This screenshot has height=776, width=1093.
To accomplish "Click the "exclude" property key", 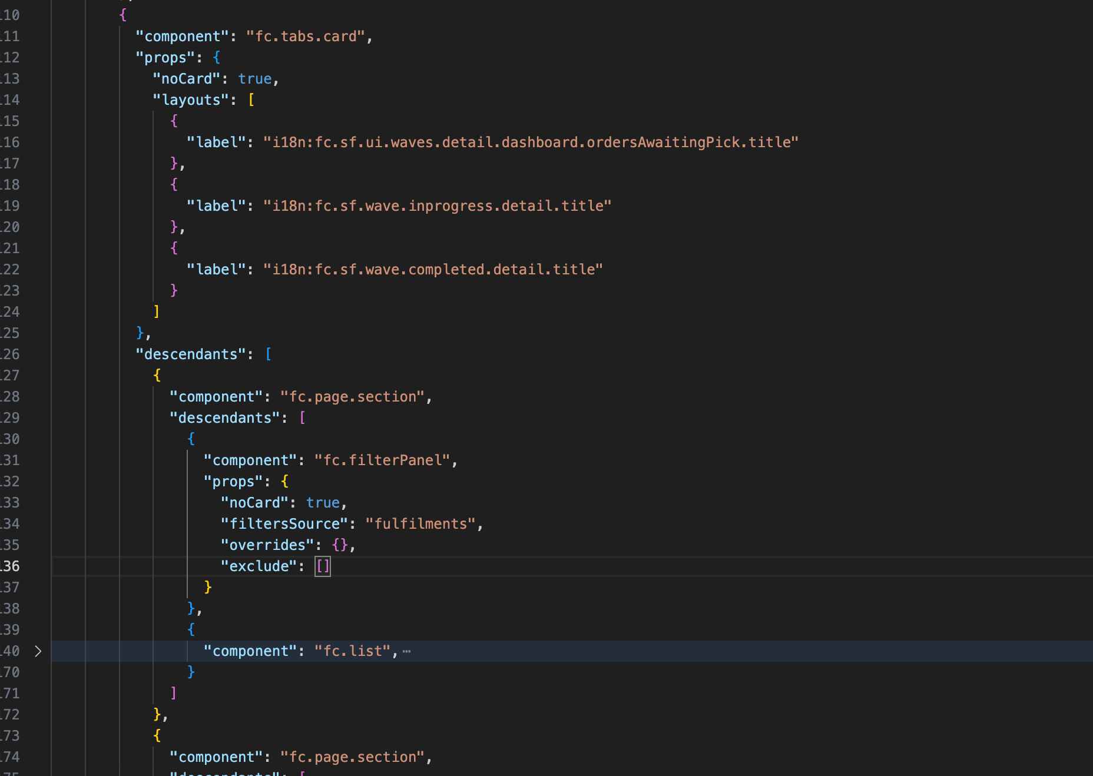I will pos(259,566).
